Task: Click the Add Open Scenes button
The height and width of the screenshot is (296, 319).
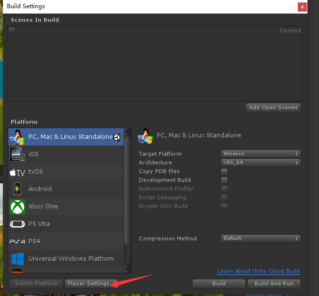Action: tap(273, 107)
